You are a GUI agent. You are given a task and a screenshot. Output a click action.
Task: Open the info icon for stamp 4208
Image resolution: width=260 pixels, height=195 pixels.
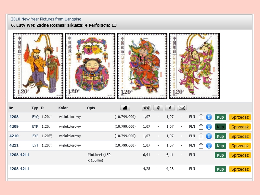(x=209, y=117)
